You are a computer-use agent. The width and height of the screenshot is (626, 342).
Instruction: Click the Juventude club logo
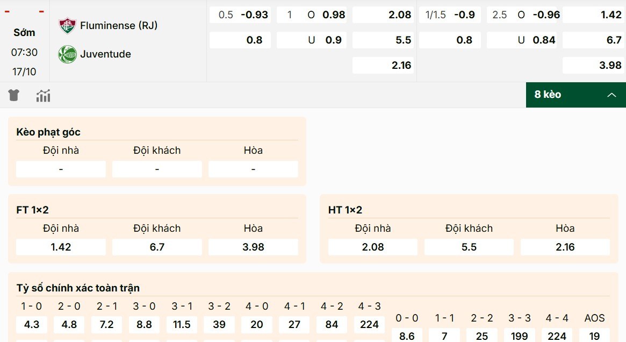pyautogui.click(x=67, y=54)
